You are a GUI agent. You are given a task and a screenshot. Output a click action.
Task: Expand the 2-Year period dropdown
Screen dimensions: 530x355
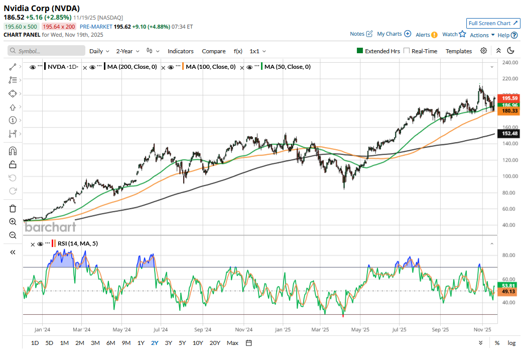click(x=127, y=51)
